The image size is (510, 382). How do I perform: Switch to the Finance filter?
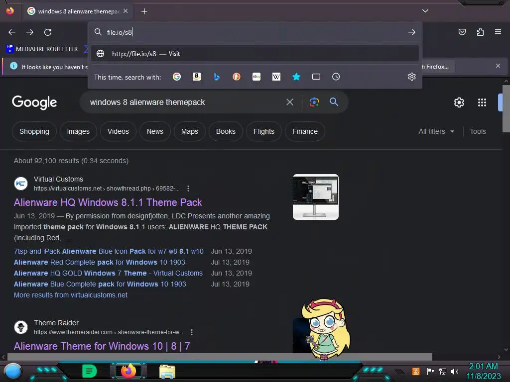tap(305, 131)
